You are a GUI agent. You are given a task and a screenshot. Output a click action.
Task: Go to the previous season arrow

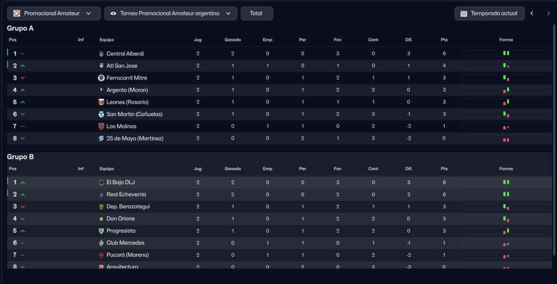[532, 14]
